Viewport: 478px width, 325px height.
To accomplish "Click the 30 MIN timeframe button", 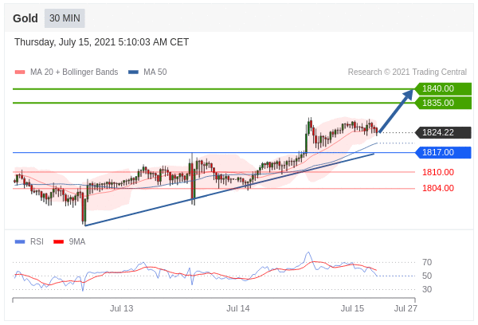I will (x=65, y=18).
